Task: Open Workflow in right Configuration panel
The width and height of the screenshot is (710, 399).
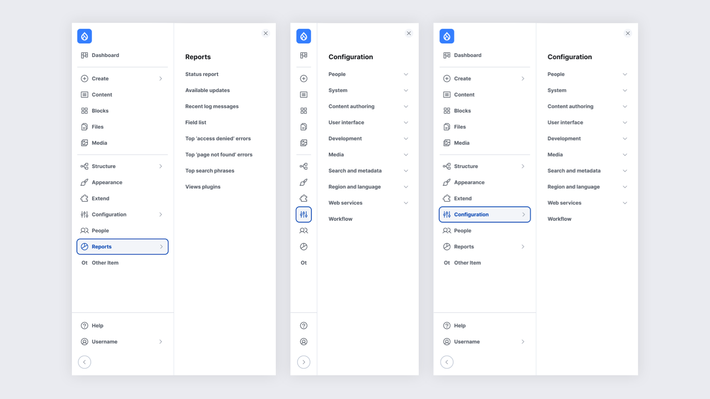Action: coord(559,219)
